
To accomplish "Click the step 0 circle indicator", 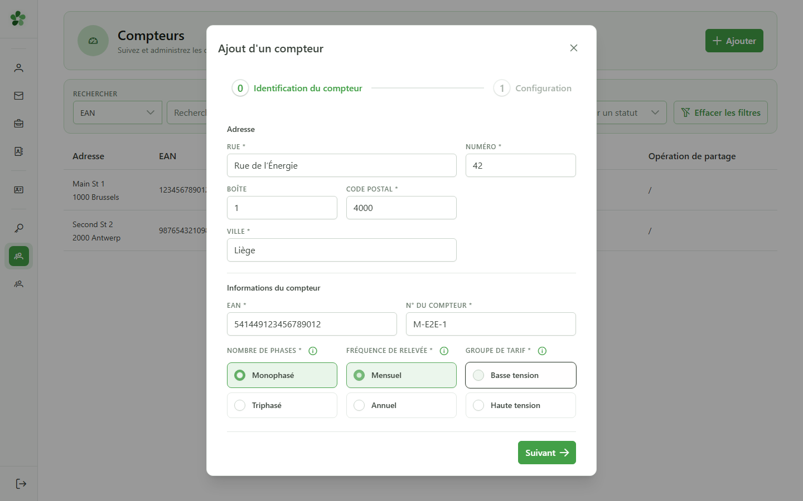I will pyautogui.click(x=240, y=88).
